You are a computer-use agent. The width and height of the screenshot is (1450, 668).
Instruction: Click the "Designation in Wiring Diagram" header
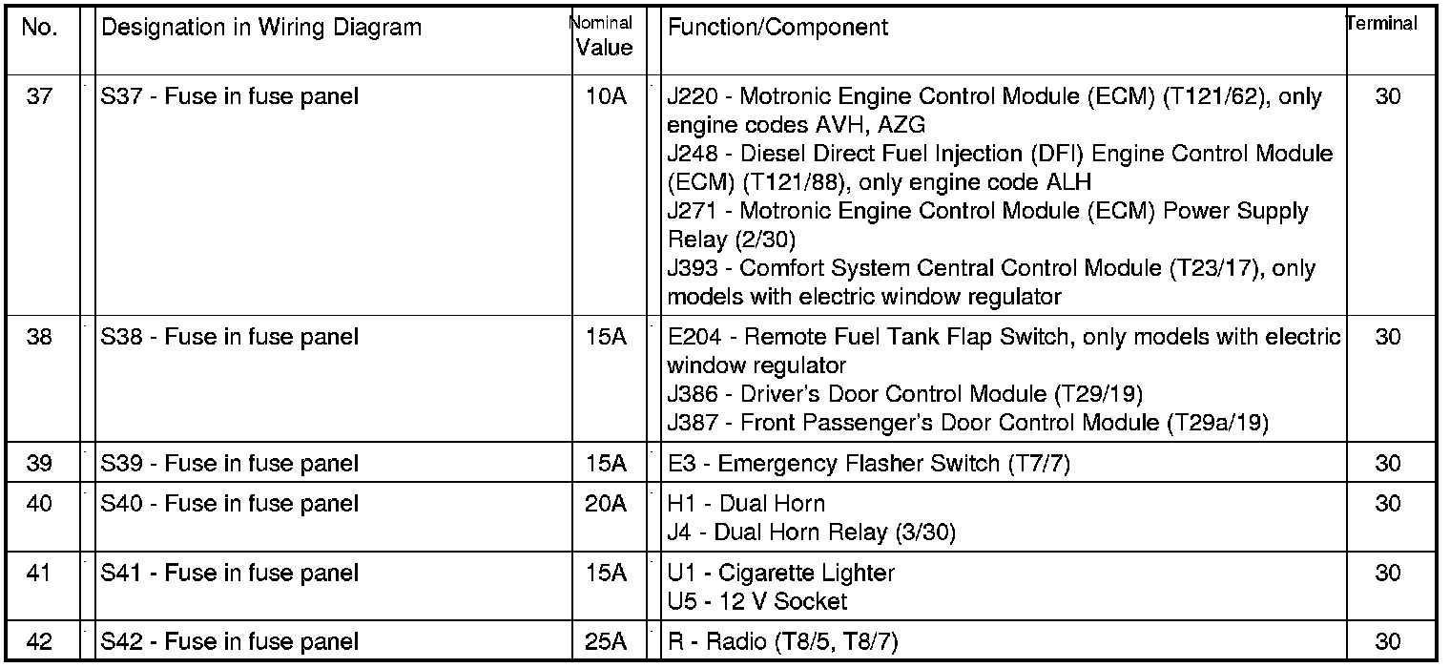(x=261, y=28)
